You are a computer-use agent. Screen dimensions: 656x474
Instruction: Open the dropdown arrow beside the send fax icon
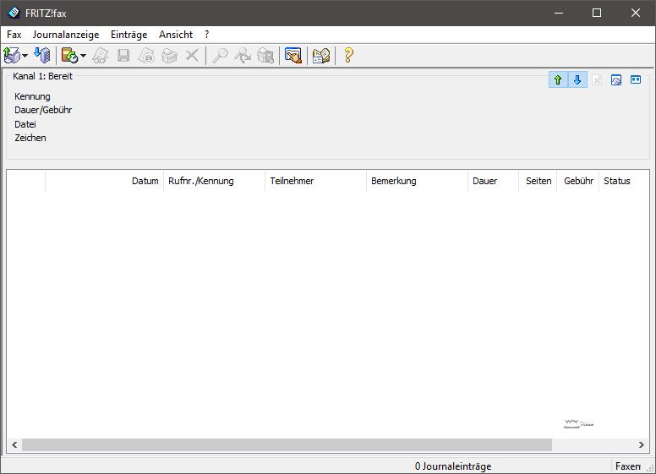click(x=25, y=56)
